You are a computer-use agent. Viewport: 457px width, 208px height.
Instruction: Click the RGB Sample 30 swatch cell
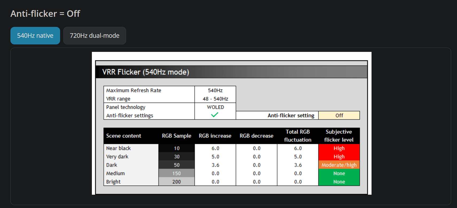[177, 157]
